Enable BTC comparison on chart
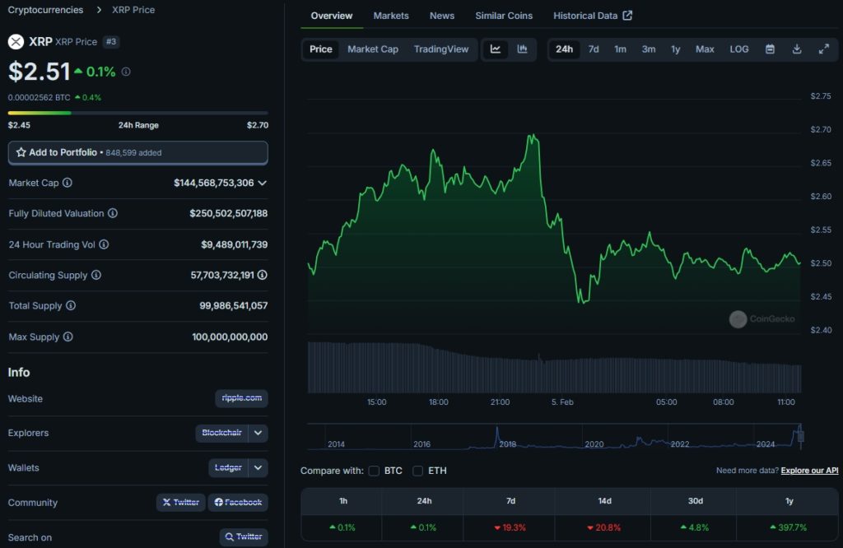The height and width of the screenshot is (548, 843). 375,471
